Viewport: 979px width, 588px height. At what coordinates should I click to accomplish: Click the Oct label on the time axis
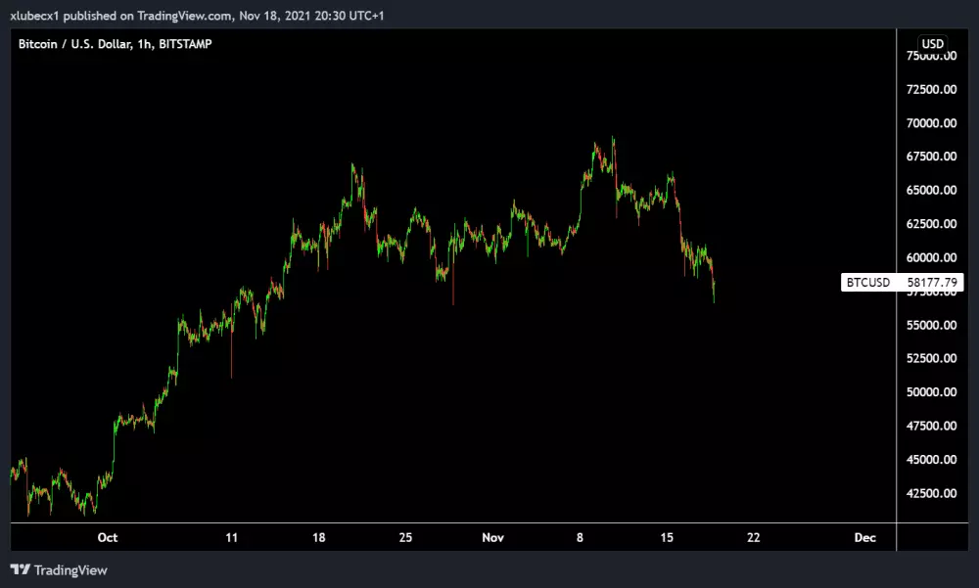tap(107, 537)
